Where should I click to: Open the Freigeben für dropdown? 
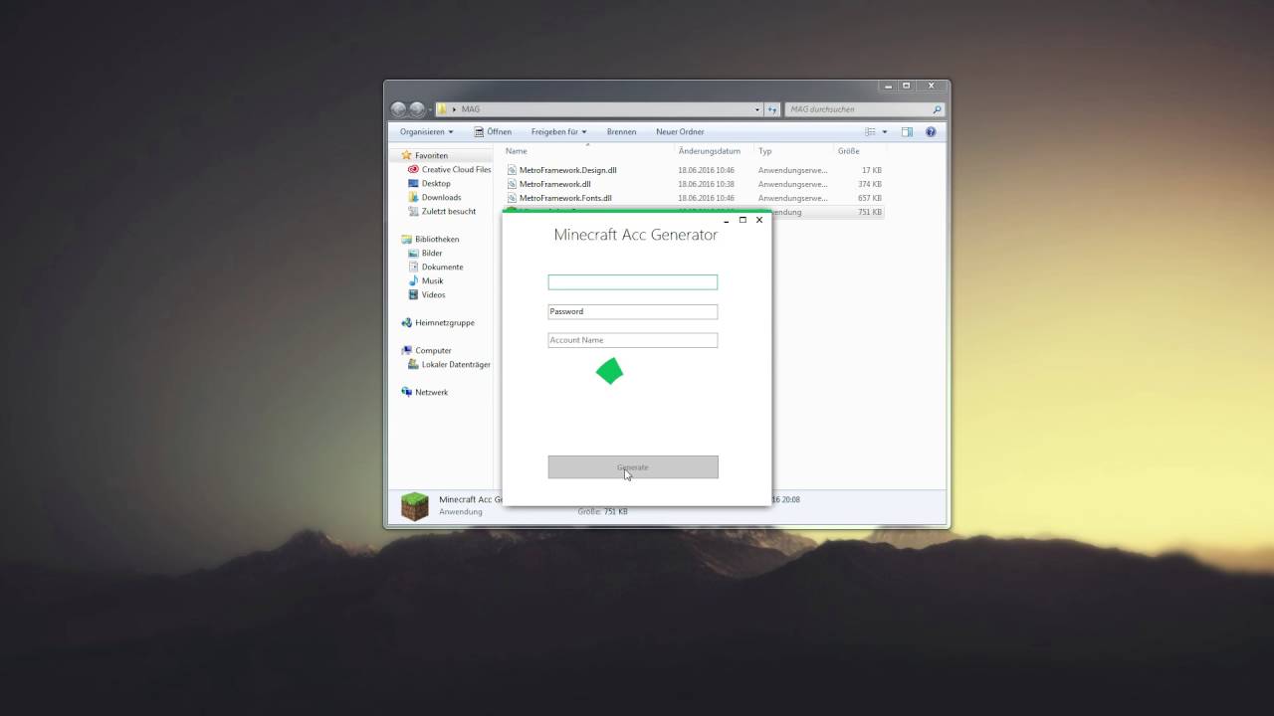point(558,131)
